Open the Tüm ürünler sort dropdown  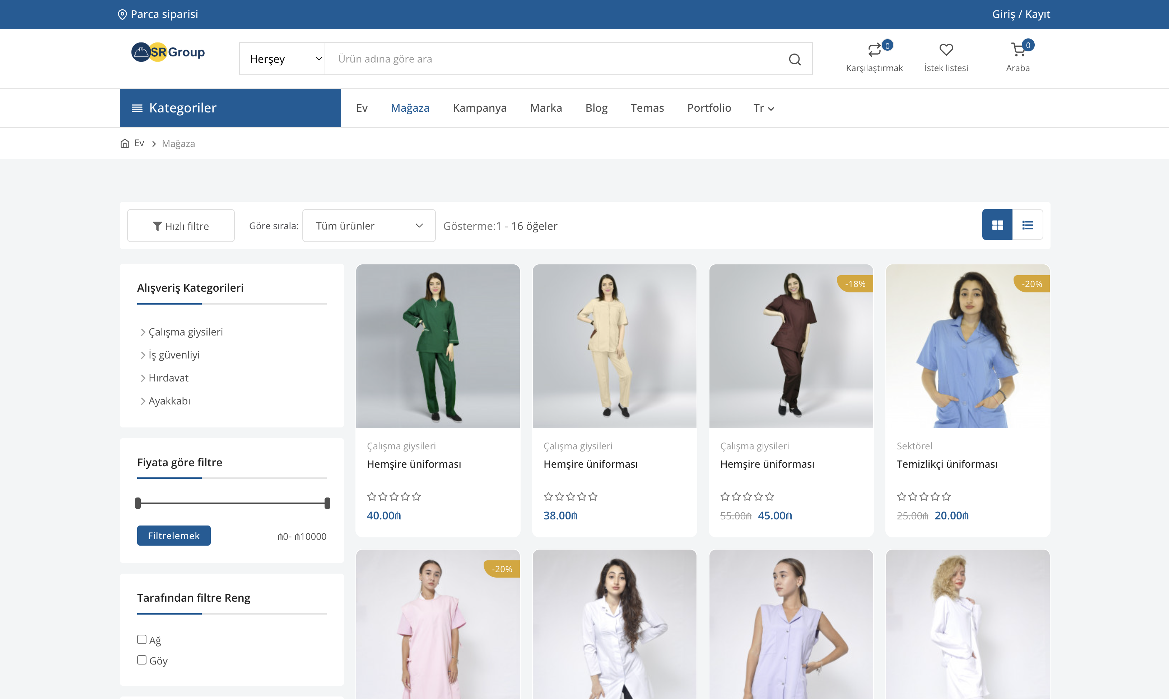[369, 226]
